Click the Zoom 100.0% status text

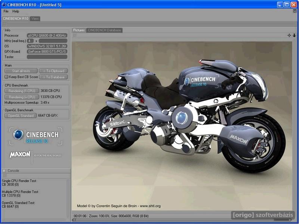pos(99,216)
